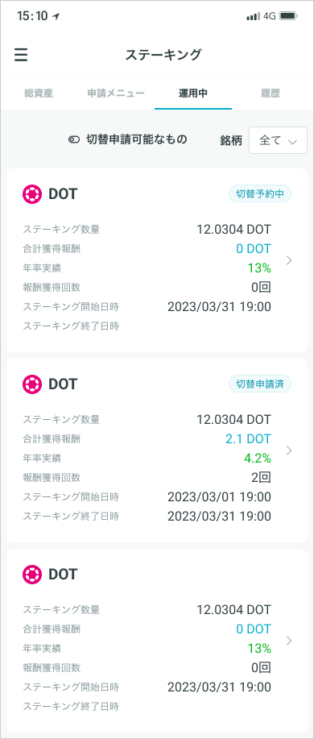Switch to the 履歴 tab
Viewport: 314px width, 739px height.
[271, 93]
